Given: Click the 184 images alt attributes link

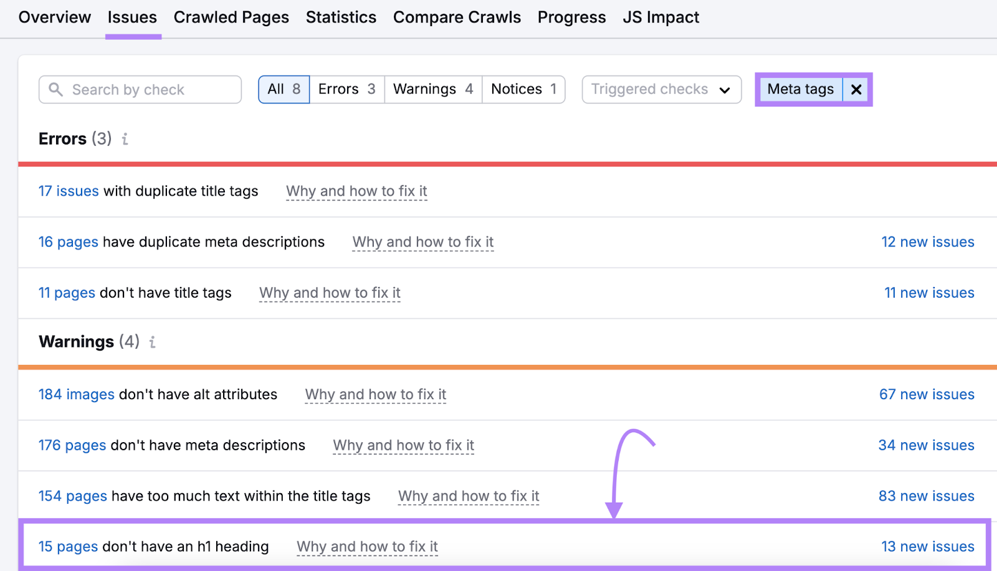Looking at the screenshot, I should coord(76,394).
